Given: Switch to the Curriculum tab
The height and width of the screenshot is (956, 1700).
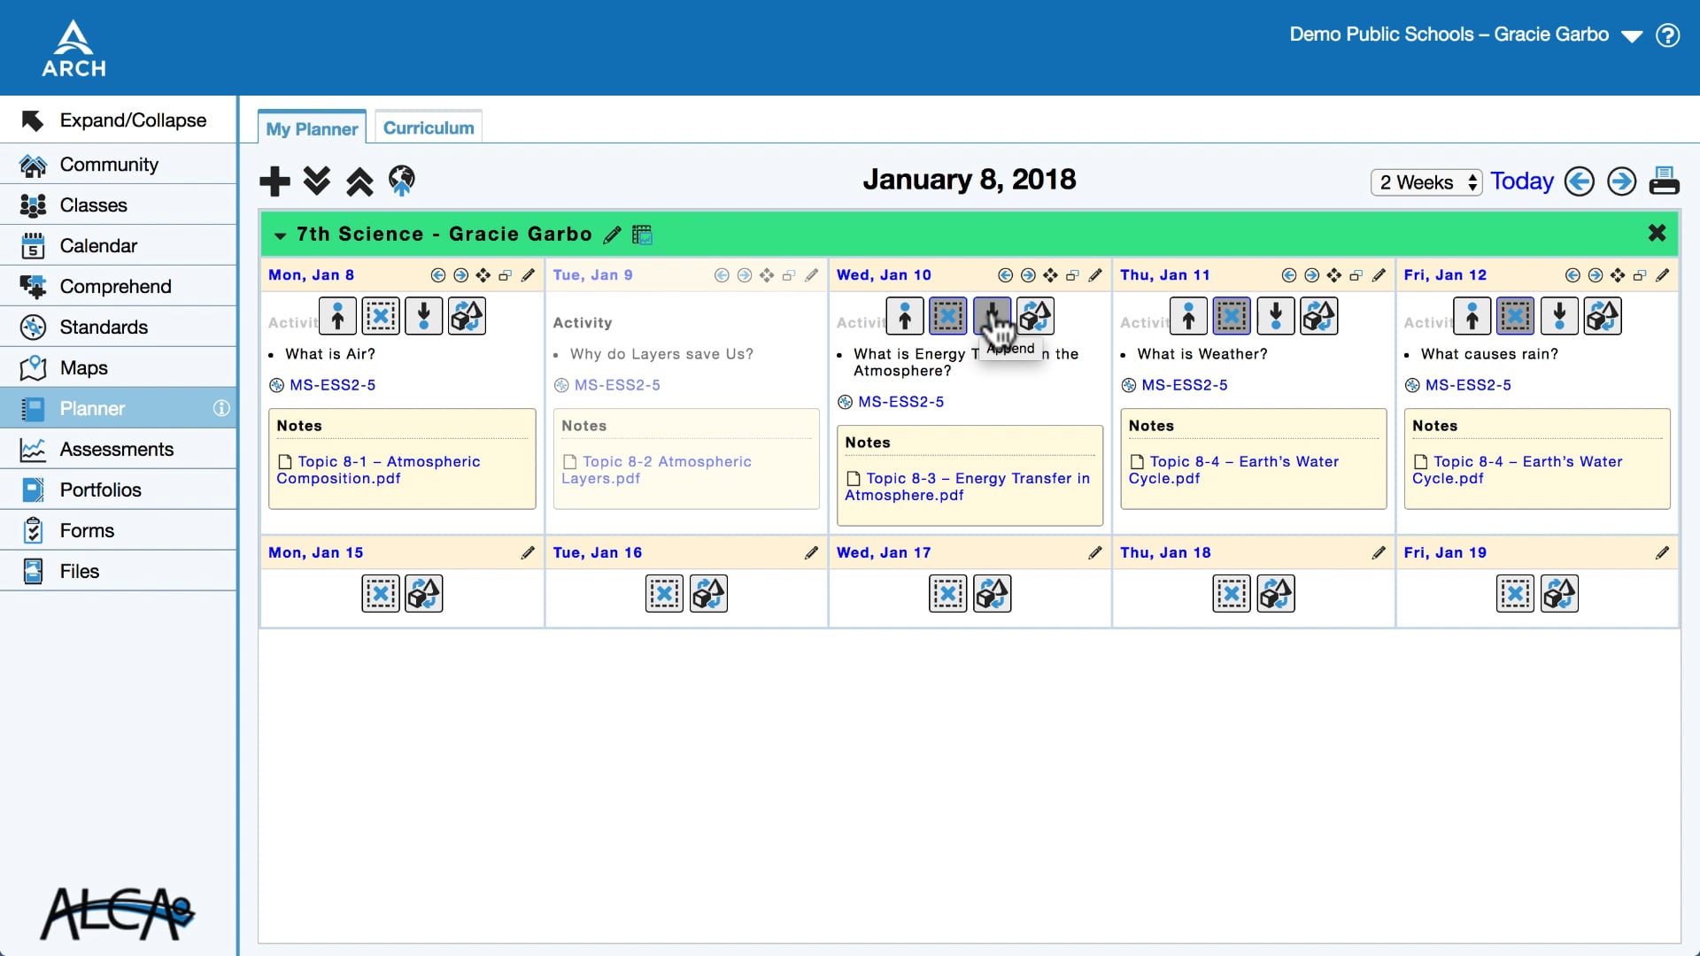Looking at the screenshot, I should 428,127.
